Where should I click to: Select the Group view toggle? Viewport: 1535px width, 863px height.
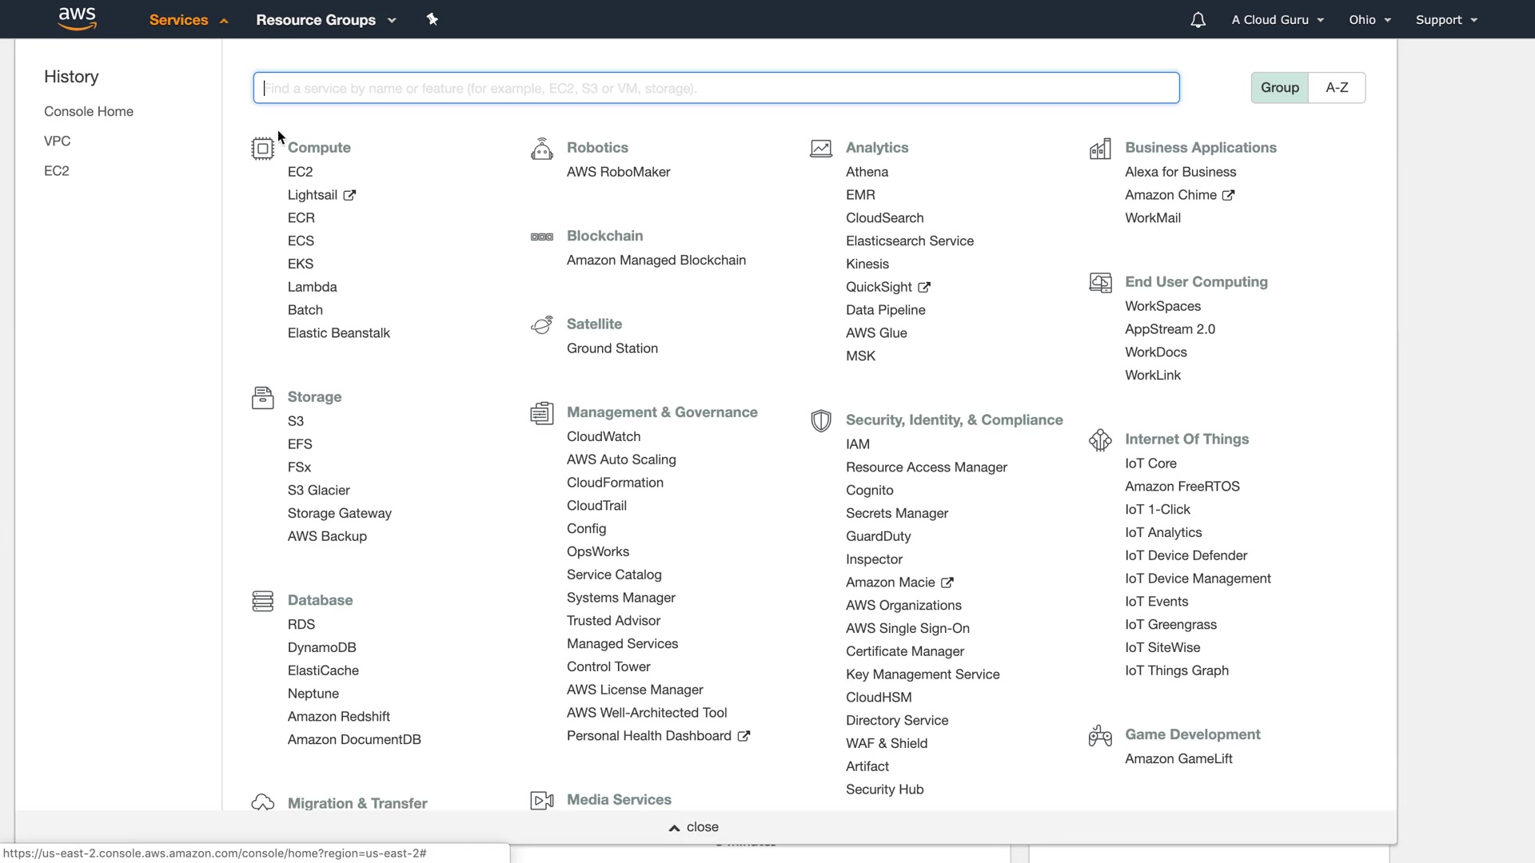[x=1279, y=88]
